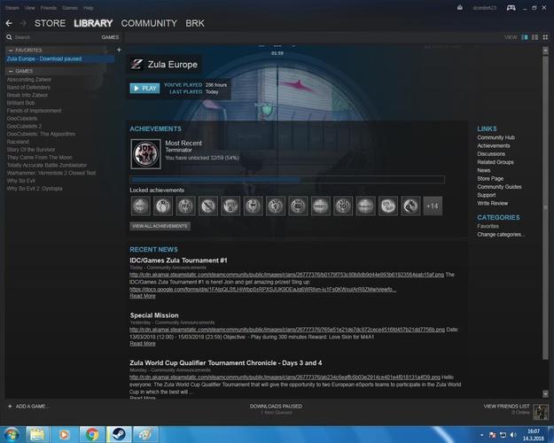Click the Zula Europe Z logo
Viewport: 554px width, 443px height.
coord(137,65)
